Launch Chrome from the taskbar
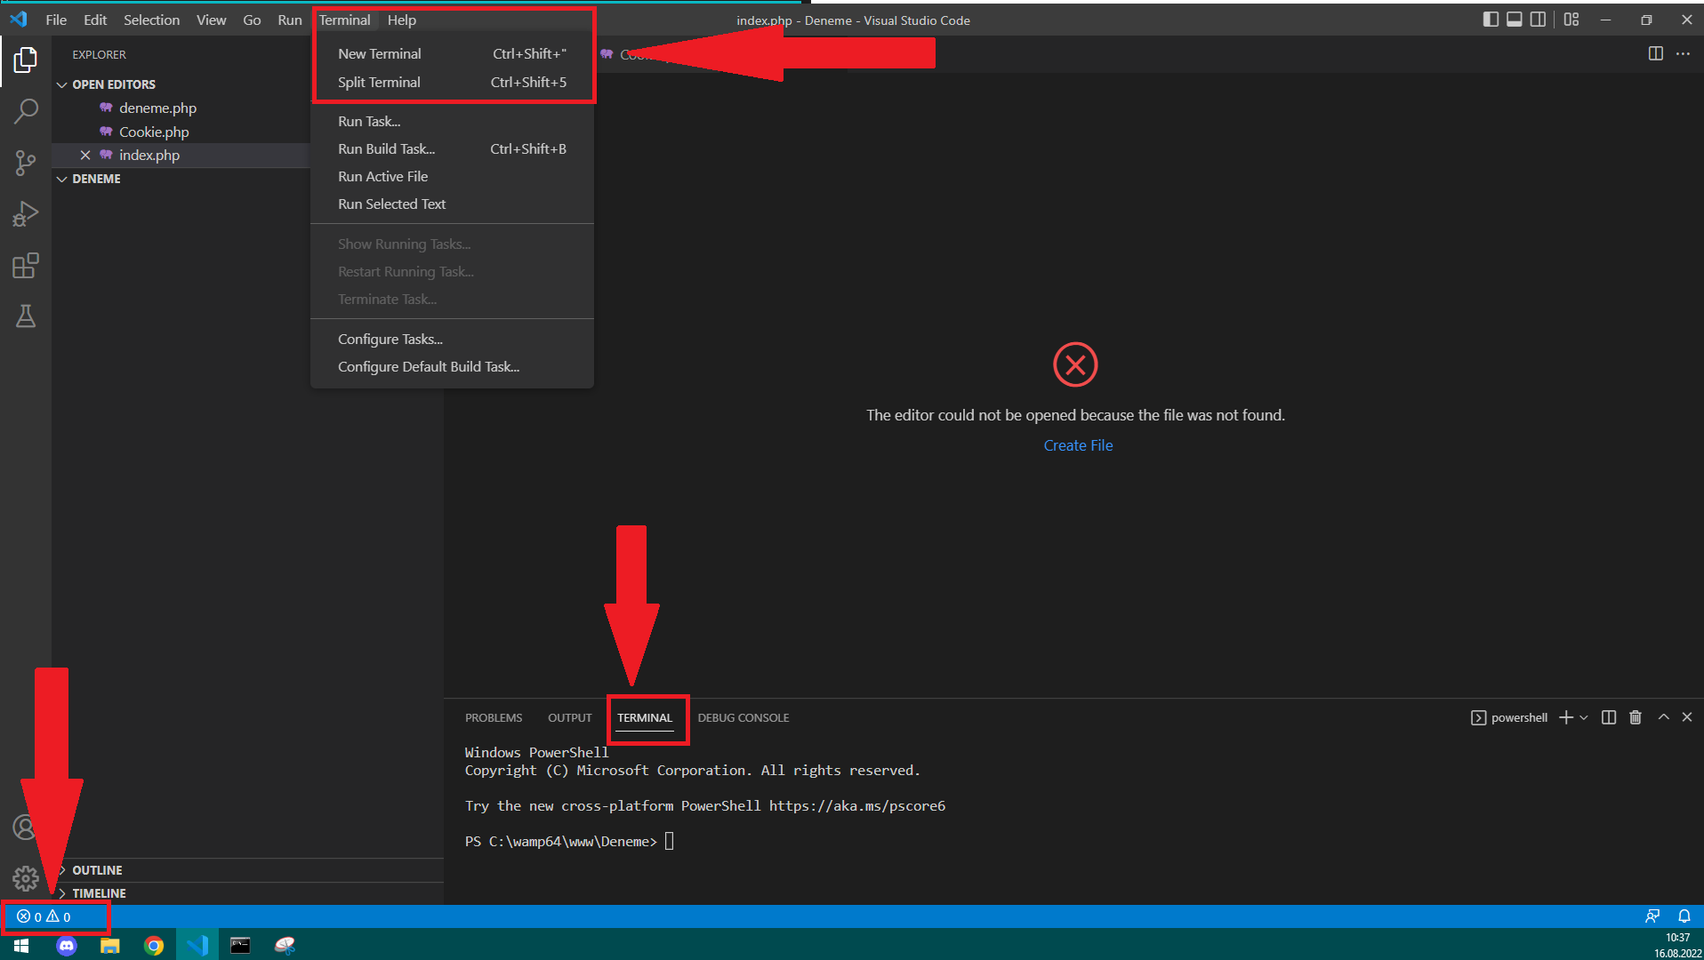1704x960 pixels. pyautogui.click(x=154, y=945)
